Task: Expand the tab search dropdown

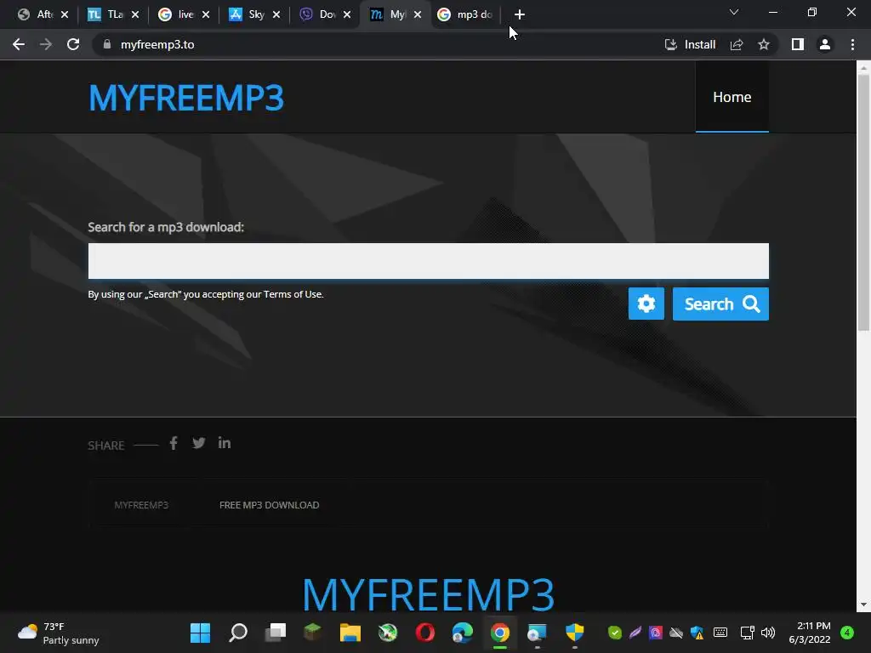Action: pyautogui.click(x=734, y=12)
